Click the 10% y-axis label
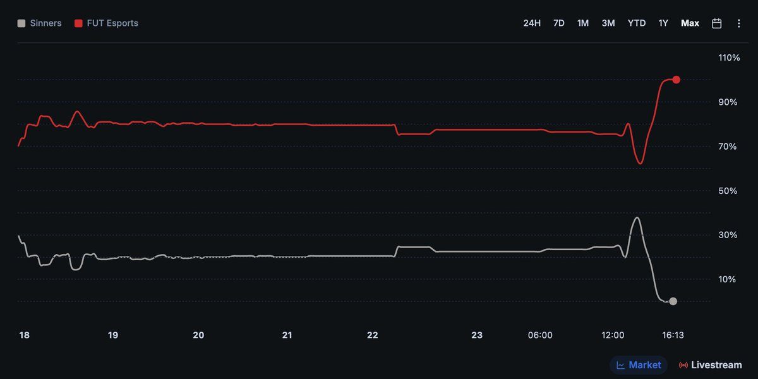This screenshot has width=758, height=379. coord(728,279)
